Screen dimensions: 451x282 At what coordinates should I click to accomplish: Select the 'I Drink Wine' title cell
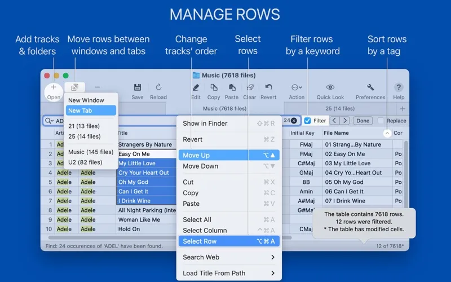[x=147, y=201]
